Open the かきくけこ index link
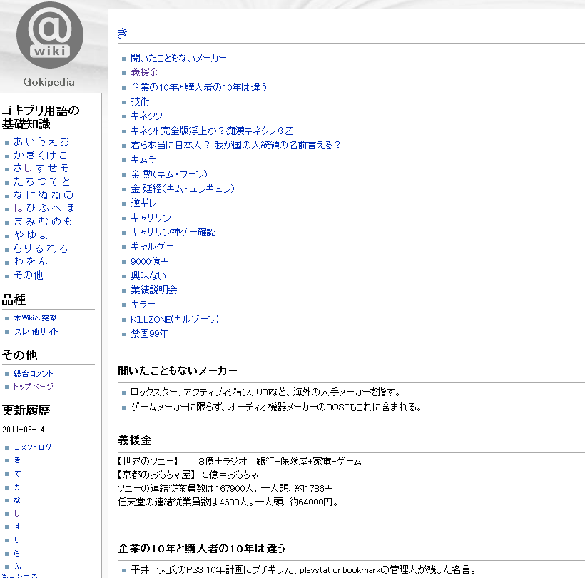The image size is (585, 578). point(41,155)
